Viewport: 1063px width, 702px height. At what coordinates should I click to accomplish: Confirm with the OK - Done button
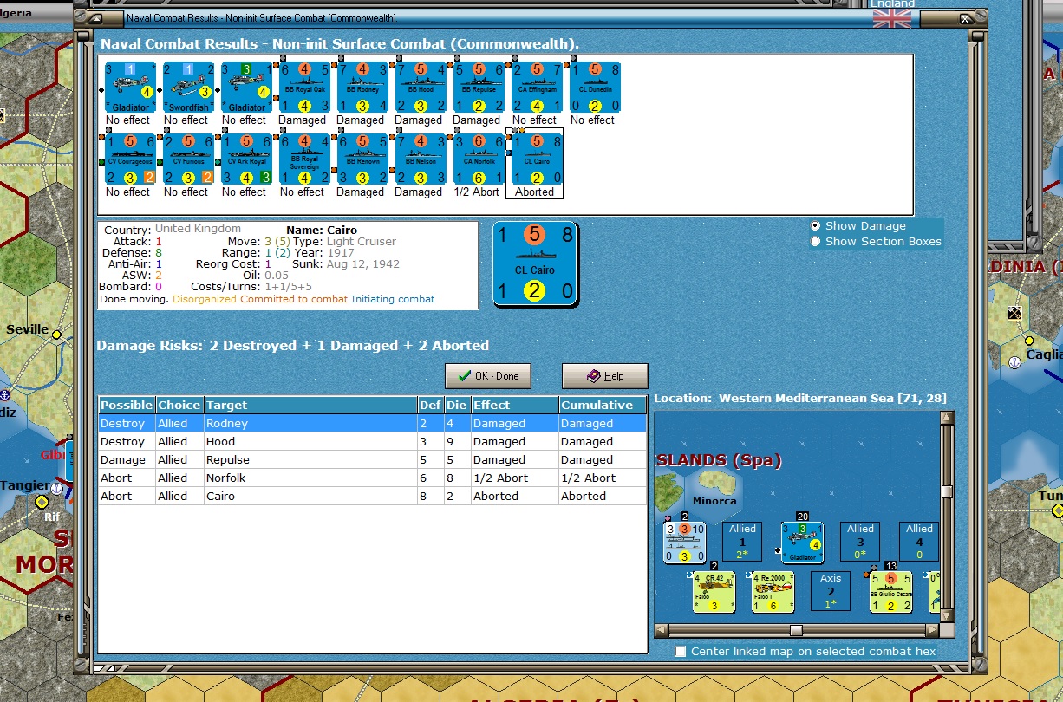click(488, 376)
